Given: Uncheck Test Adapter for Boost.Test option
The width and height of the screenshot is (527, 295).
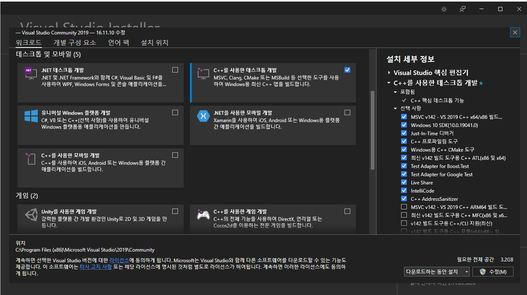Looking at the screenshot, I should point(404,166).
